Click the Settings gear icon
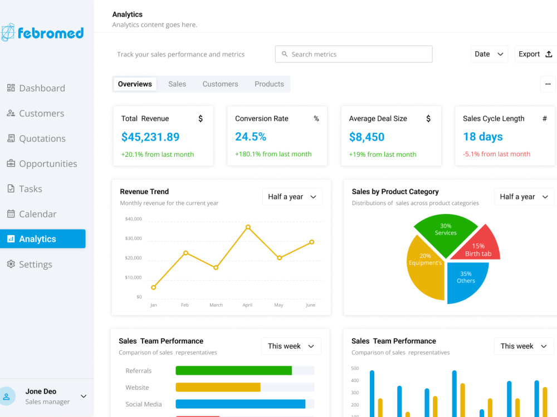 pyautogui.click(x=11, y=264)
